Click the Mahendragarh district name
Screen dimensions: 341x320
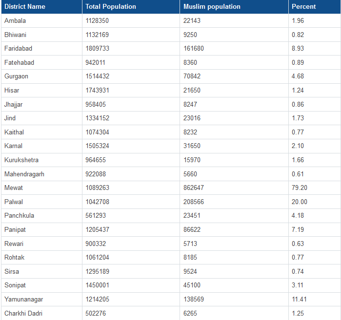pos(24,174)
